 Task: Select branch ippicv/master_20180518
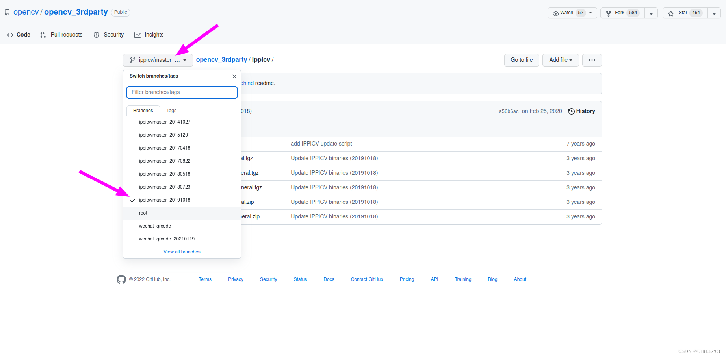point(182,174)
